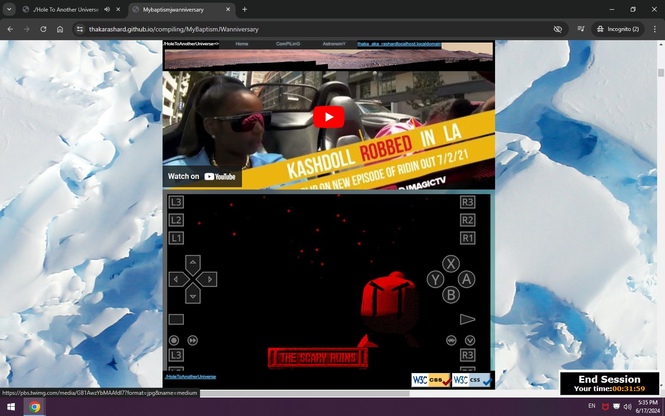Close the Hole To Another Universe tab

118,9
